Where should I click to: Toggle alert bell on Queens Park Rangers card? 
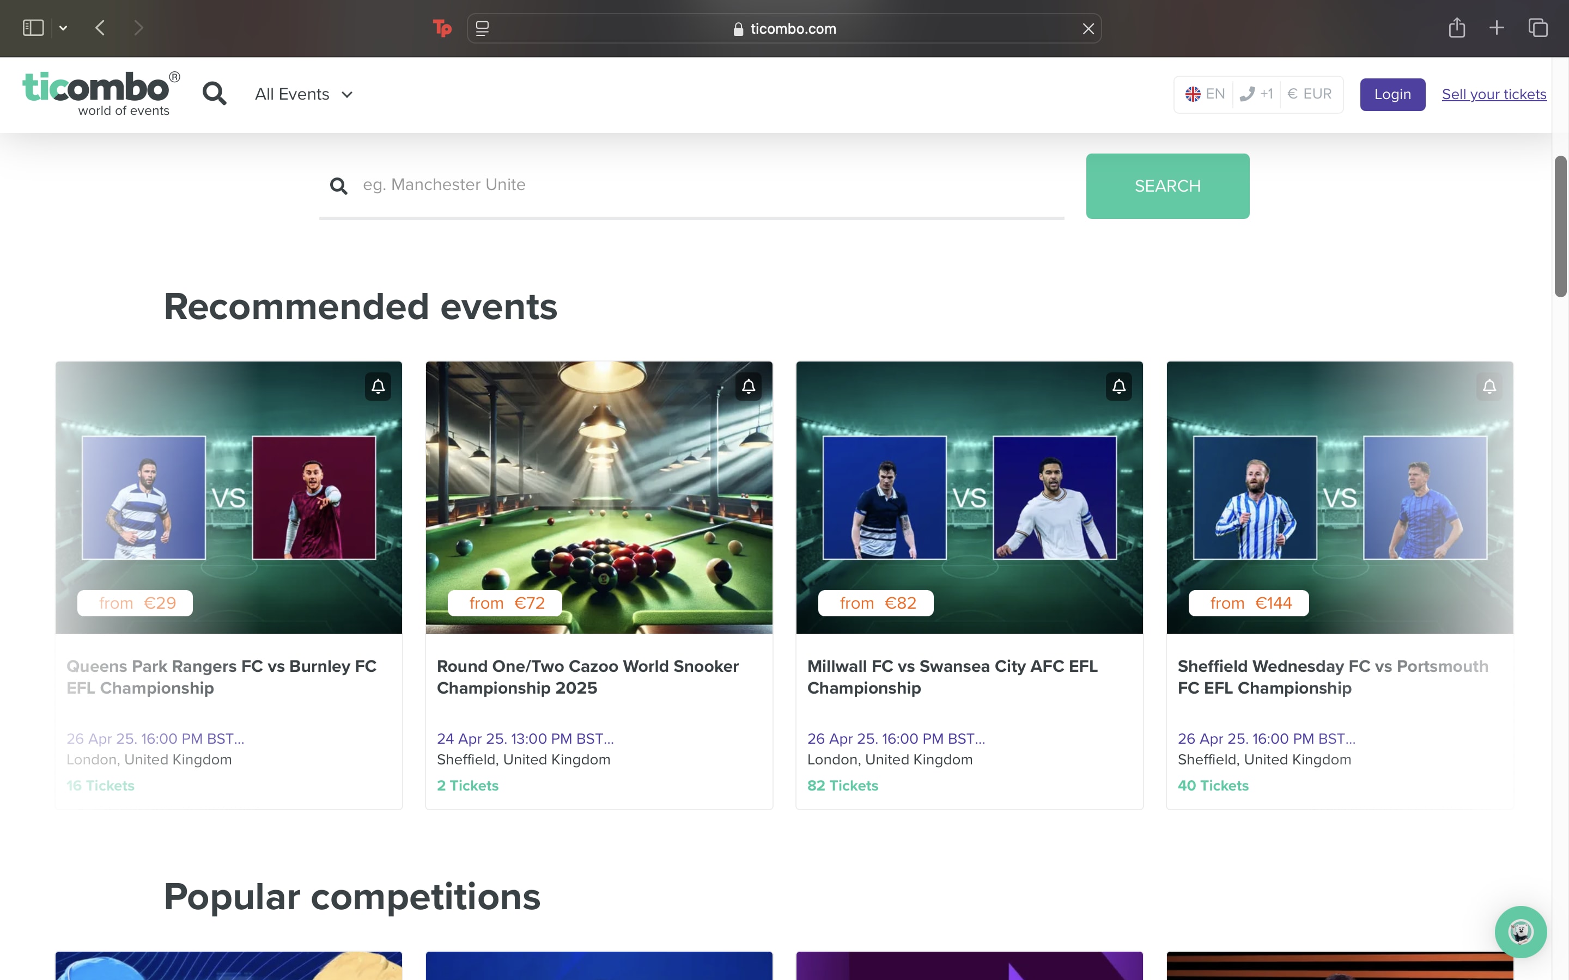pyautogui.click(x=378, y=387)
